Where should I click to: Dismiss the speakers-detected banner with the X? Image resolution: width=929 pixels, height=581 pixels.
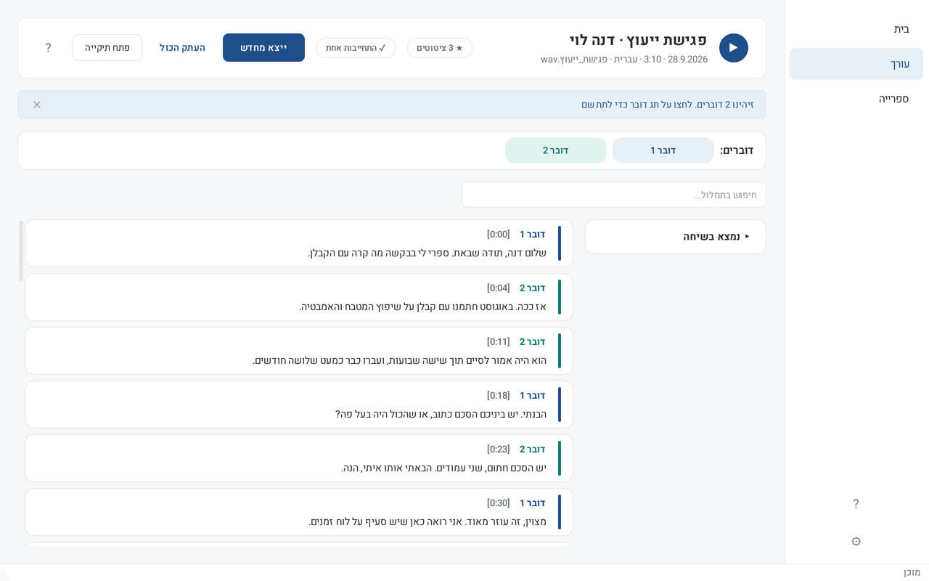click(x=37, y=105)
